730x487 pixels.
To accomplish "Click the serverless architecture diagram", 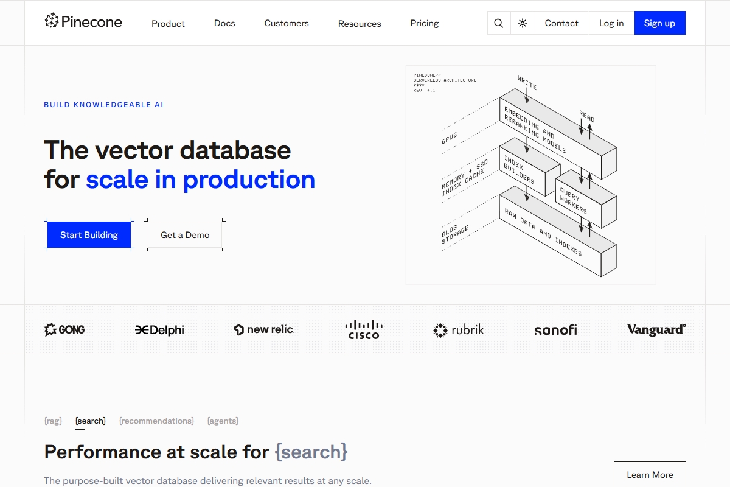I will [x=530, y=175].
